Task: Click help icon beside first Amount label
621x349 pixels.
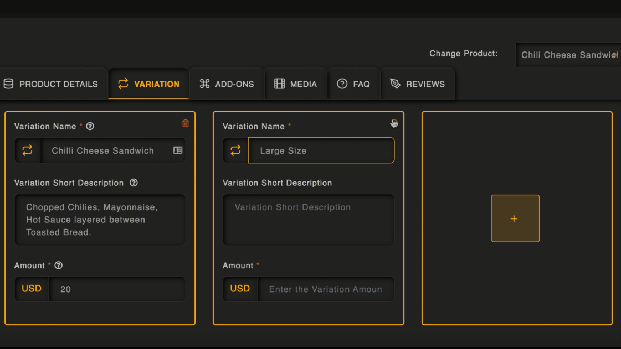Action: (59, 265)
